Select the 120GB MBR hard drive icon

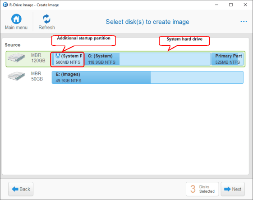(x=16, y=57)
